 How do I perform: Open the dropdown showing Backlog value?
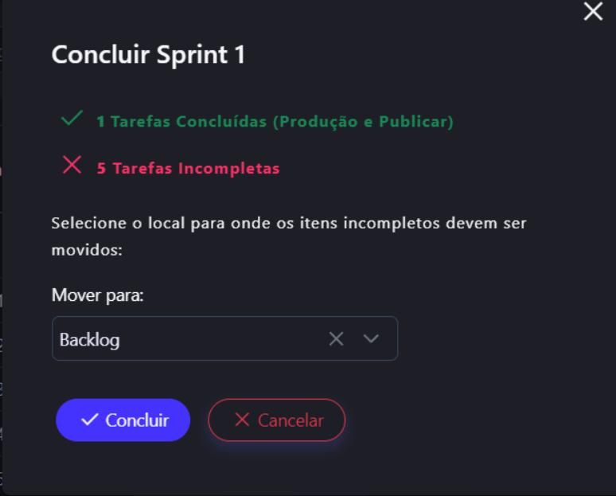point(90,340)
